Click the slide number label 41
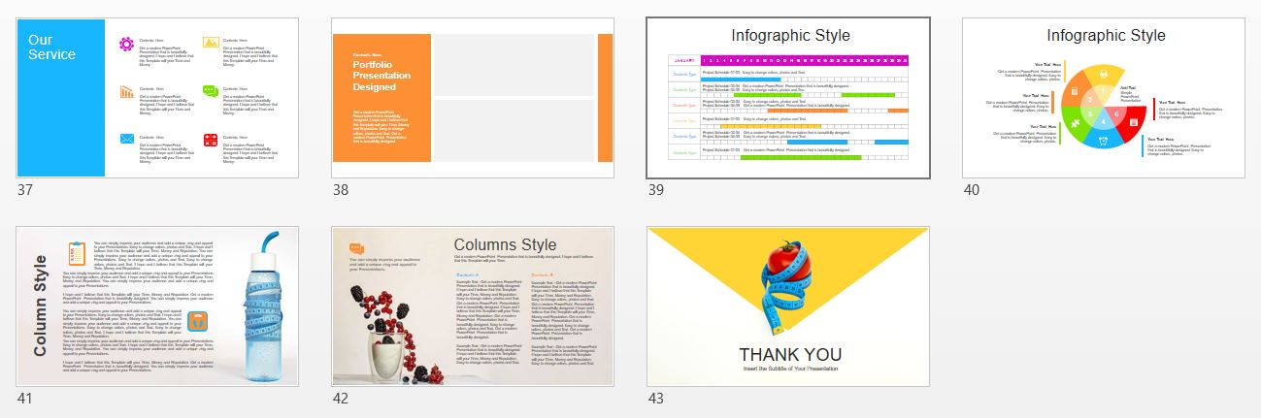This screenshot has width=1261, height=418. pyautogui.click(x=25, y=399)
